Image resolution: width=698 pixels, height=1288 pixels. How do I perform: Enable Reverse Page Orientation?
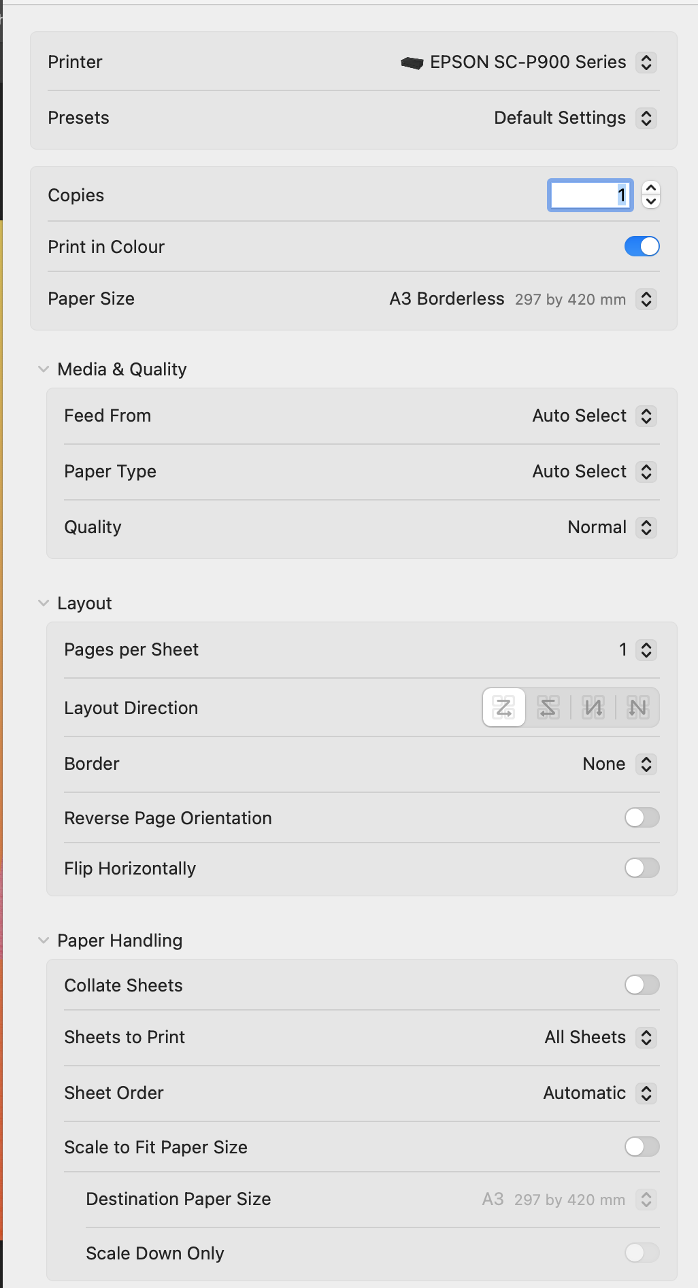pyautogui.click(x=641, y=817)
